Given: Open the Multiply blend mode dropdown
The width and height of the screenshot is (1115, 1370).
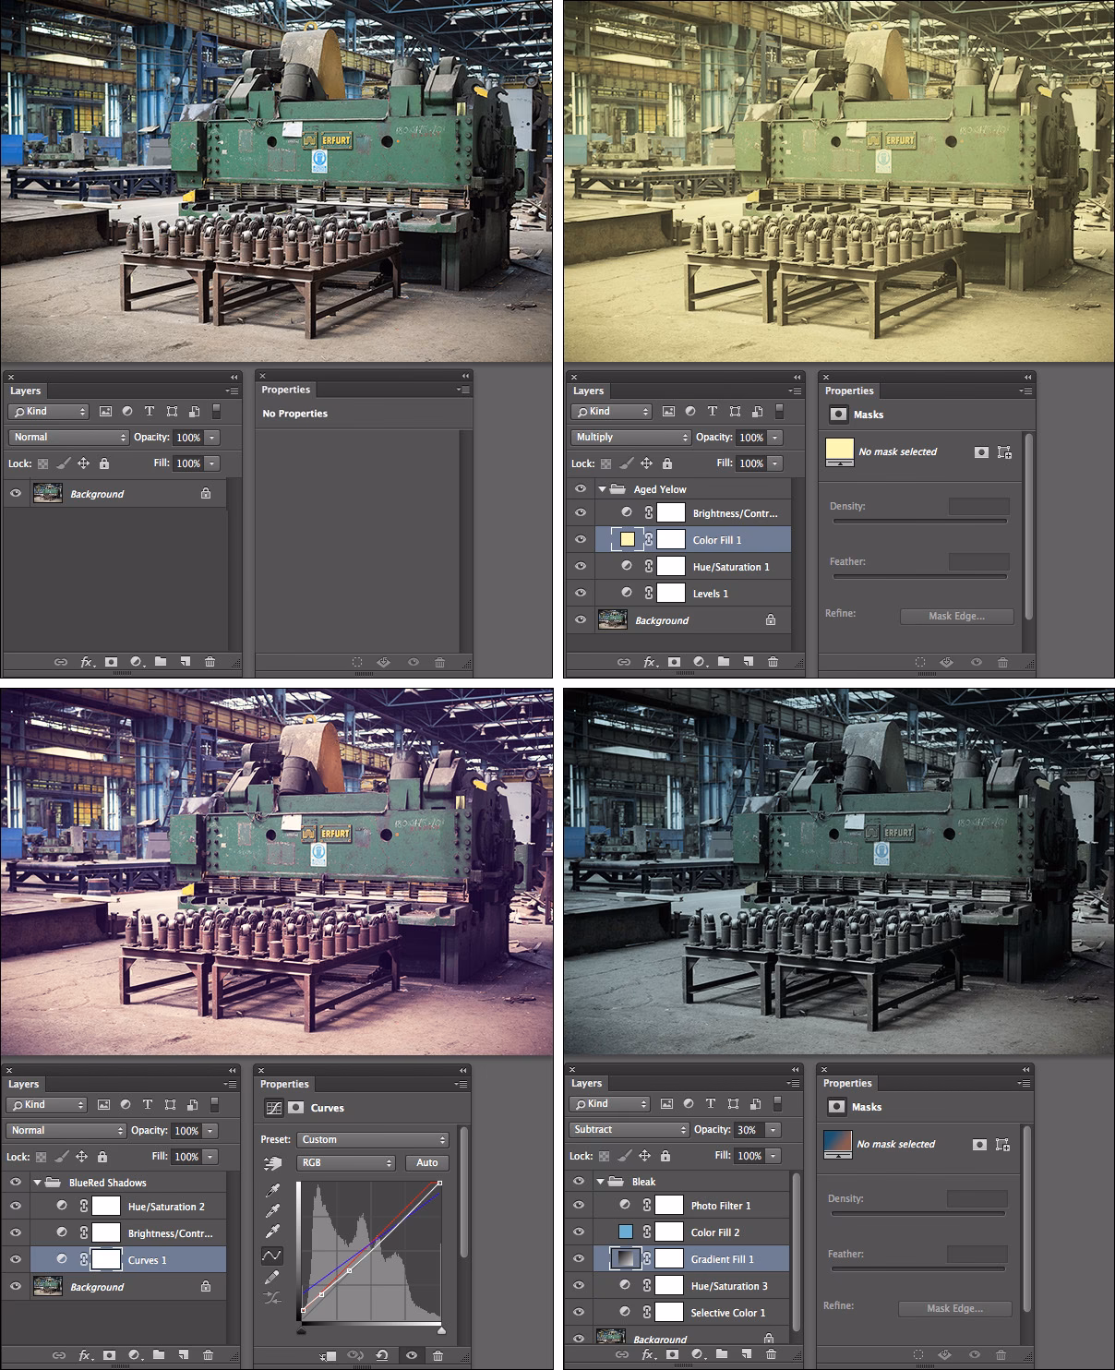Looking at the screenshot, I should 629,437.
